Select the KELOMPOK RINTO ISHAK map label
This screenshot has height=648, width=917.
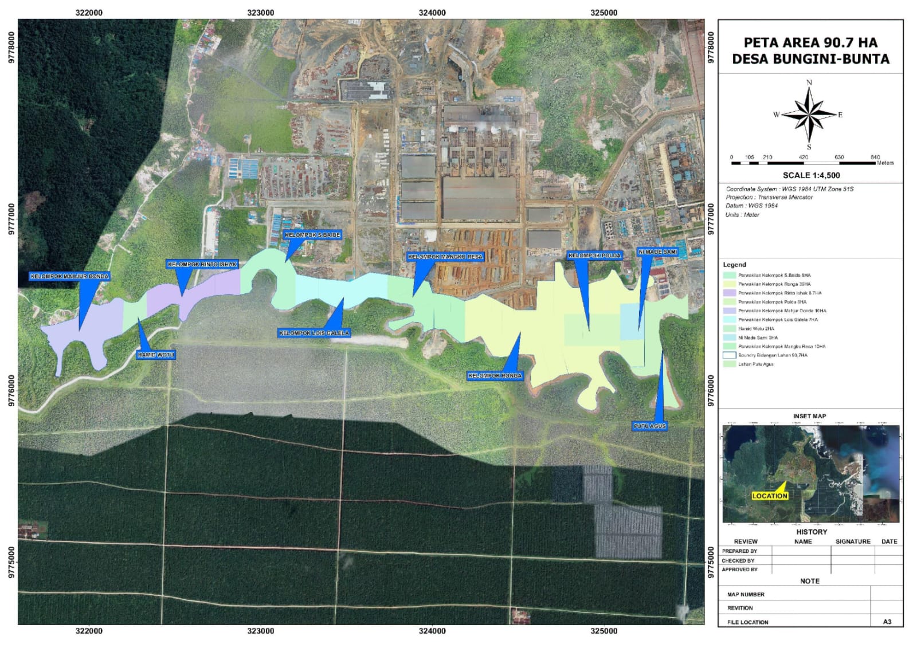tap(202, 264)
